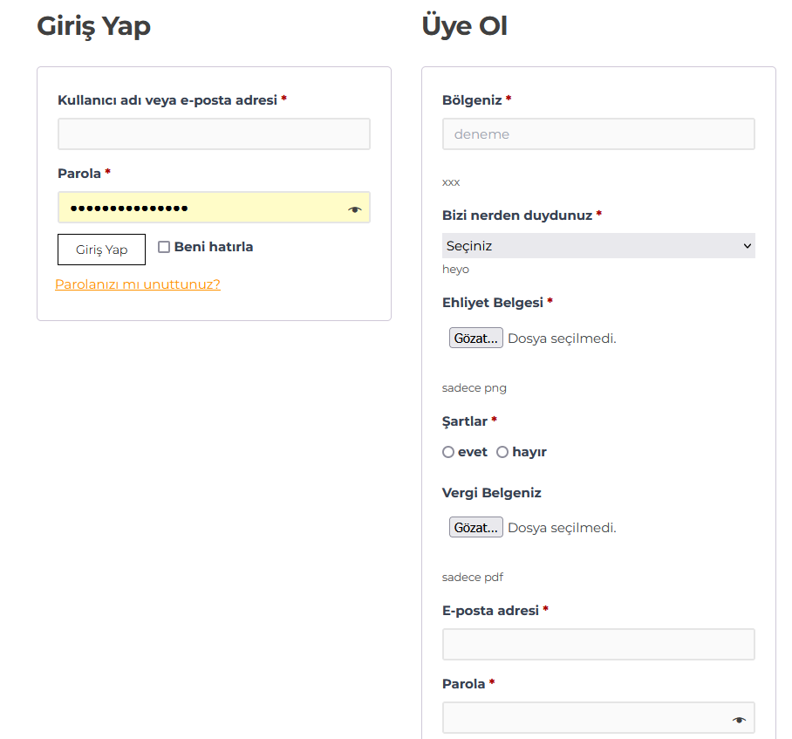The image size is (792, 739).
Task: Click Dosya seçilmedi text under Ehliyet Belgesi
Action: click(563, 339)
